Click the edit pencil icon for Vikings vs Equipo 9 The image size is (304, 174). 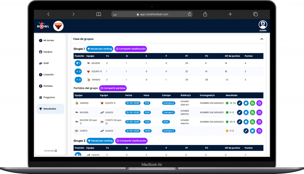click(240, 103)
